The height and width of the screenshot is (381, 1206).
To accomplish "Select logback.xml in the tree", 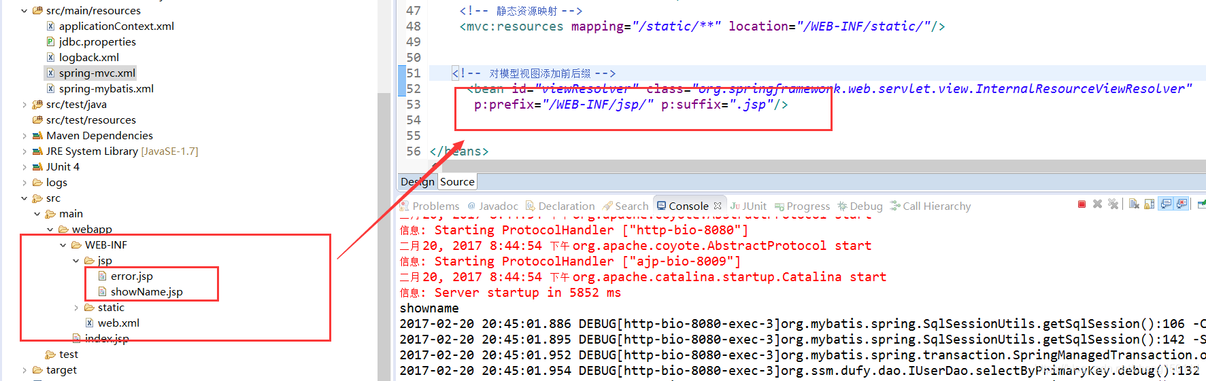I will (88, 58).
